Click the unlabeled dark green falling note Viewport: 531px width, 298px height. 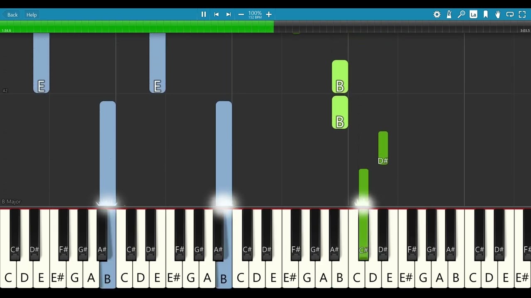point(363,186)
